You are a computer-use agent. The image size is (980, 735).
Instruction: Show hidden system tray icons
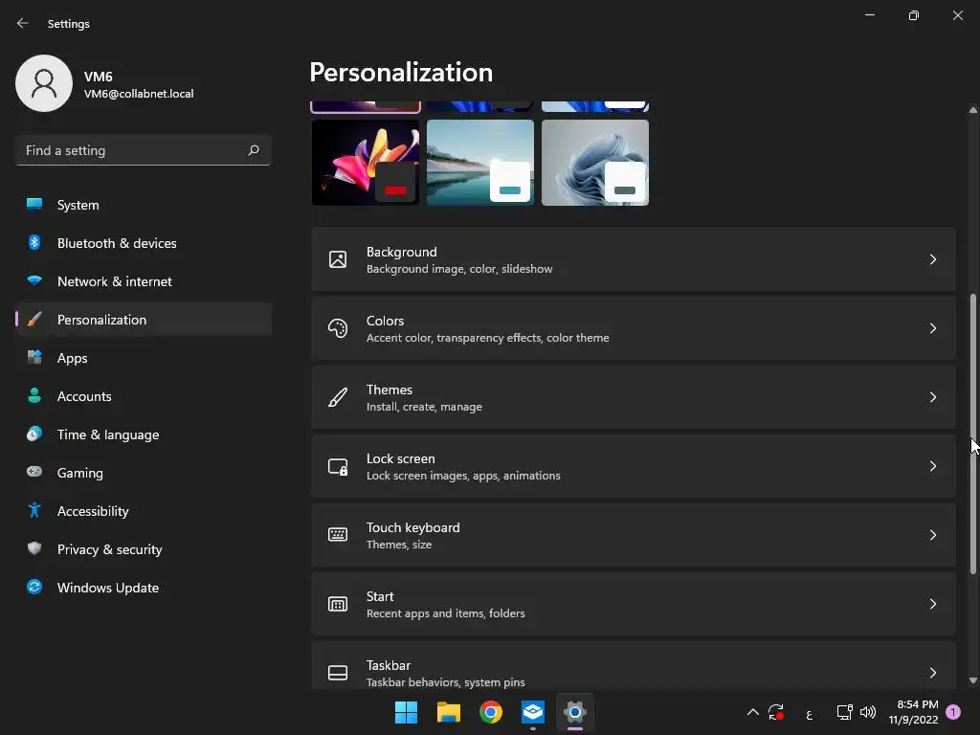753,712
